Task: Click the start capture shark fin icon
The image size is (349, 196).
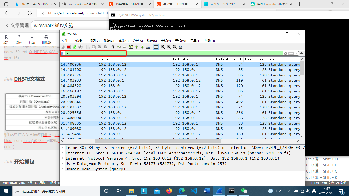Action: [x=63, y=47]
